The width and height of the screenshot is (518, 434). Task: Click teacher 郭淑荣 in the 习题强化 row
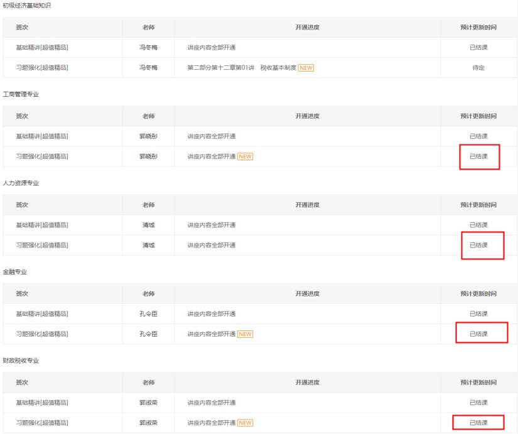pos(148,423)
